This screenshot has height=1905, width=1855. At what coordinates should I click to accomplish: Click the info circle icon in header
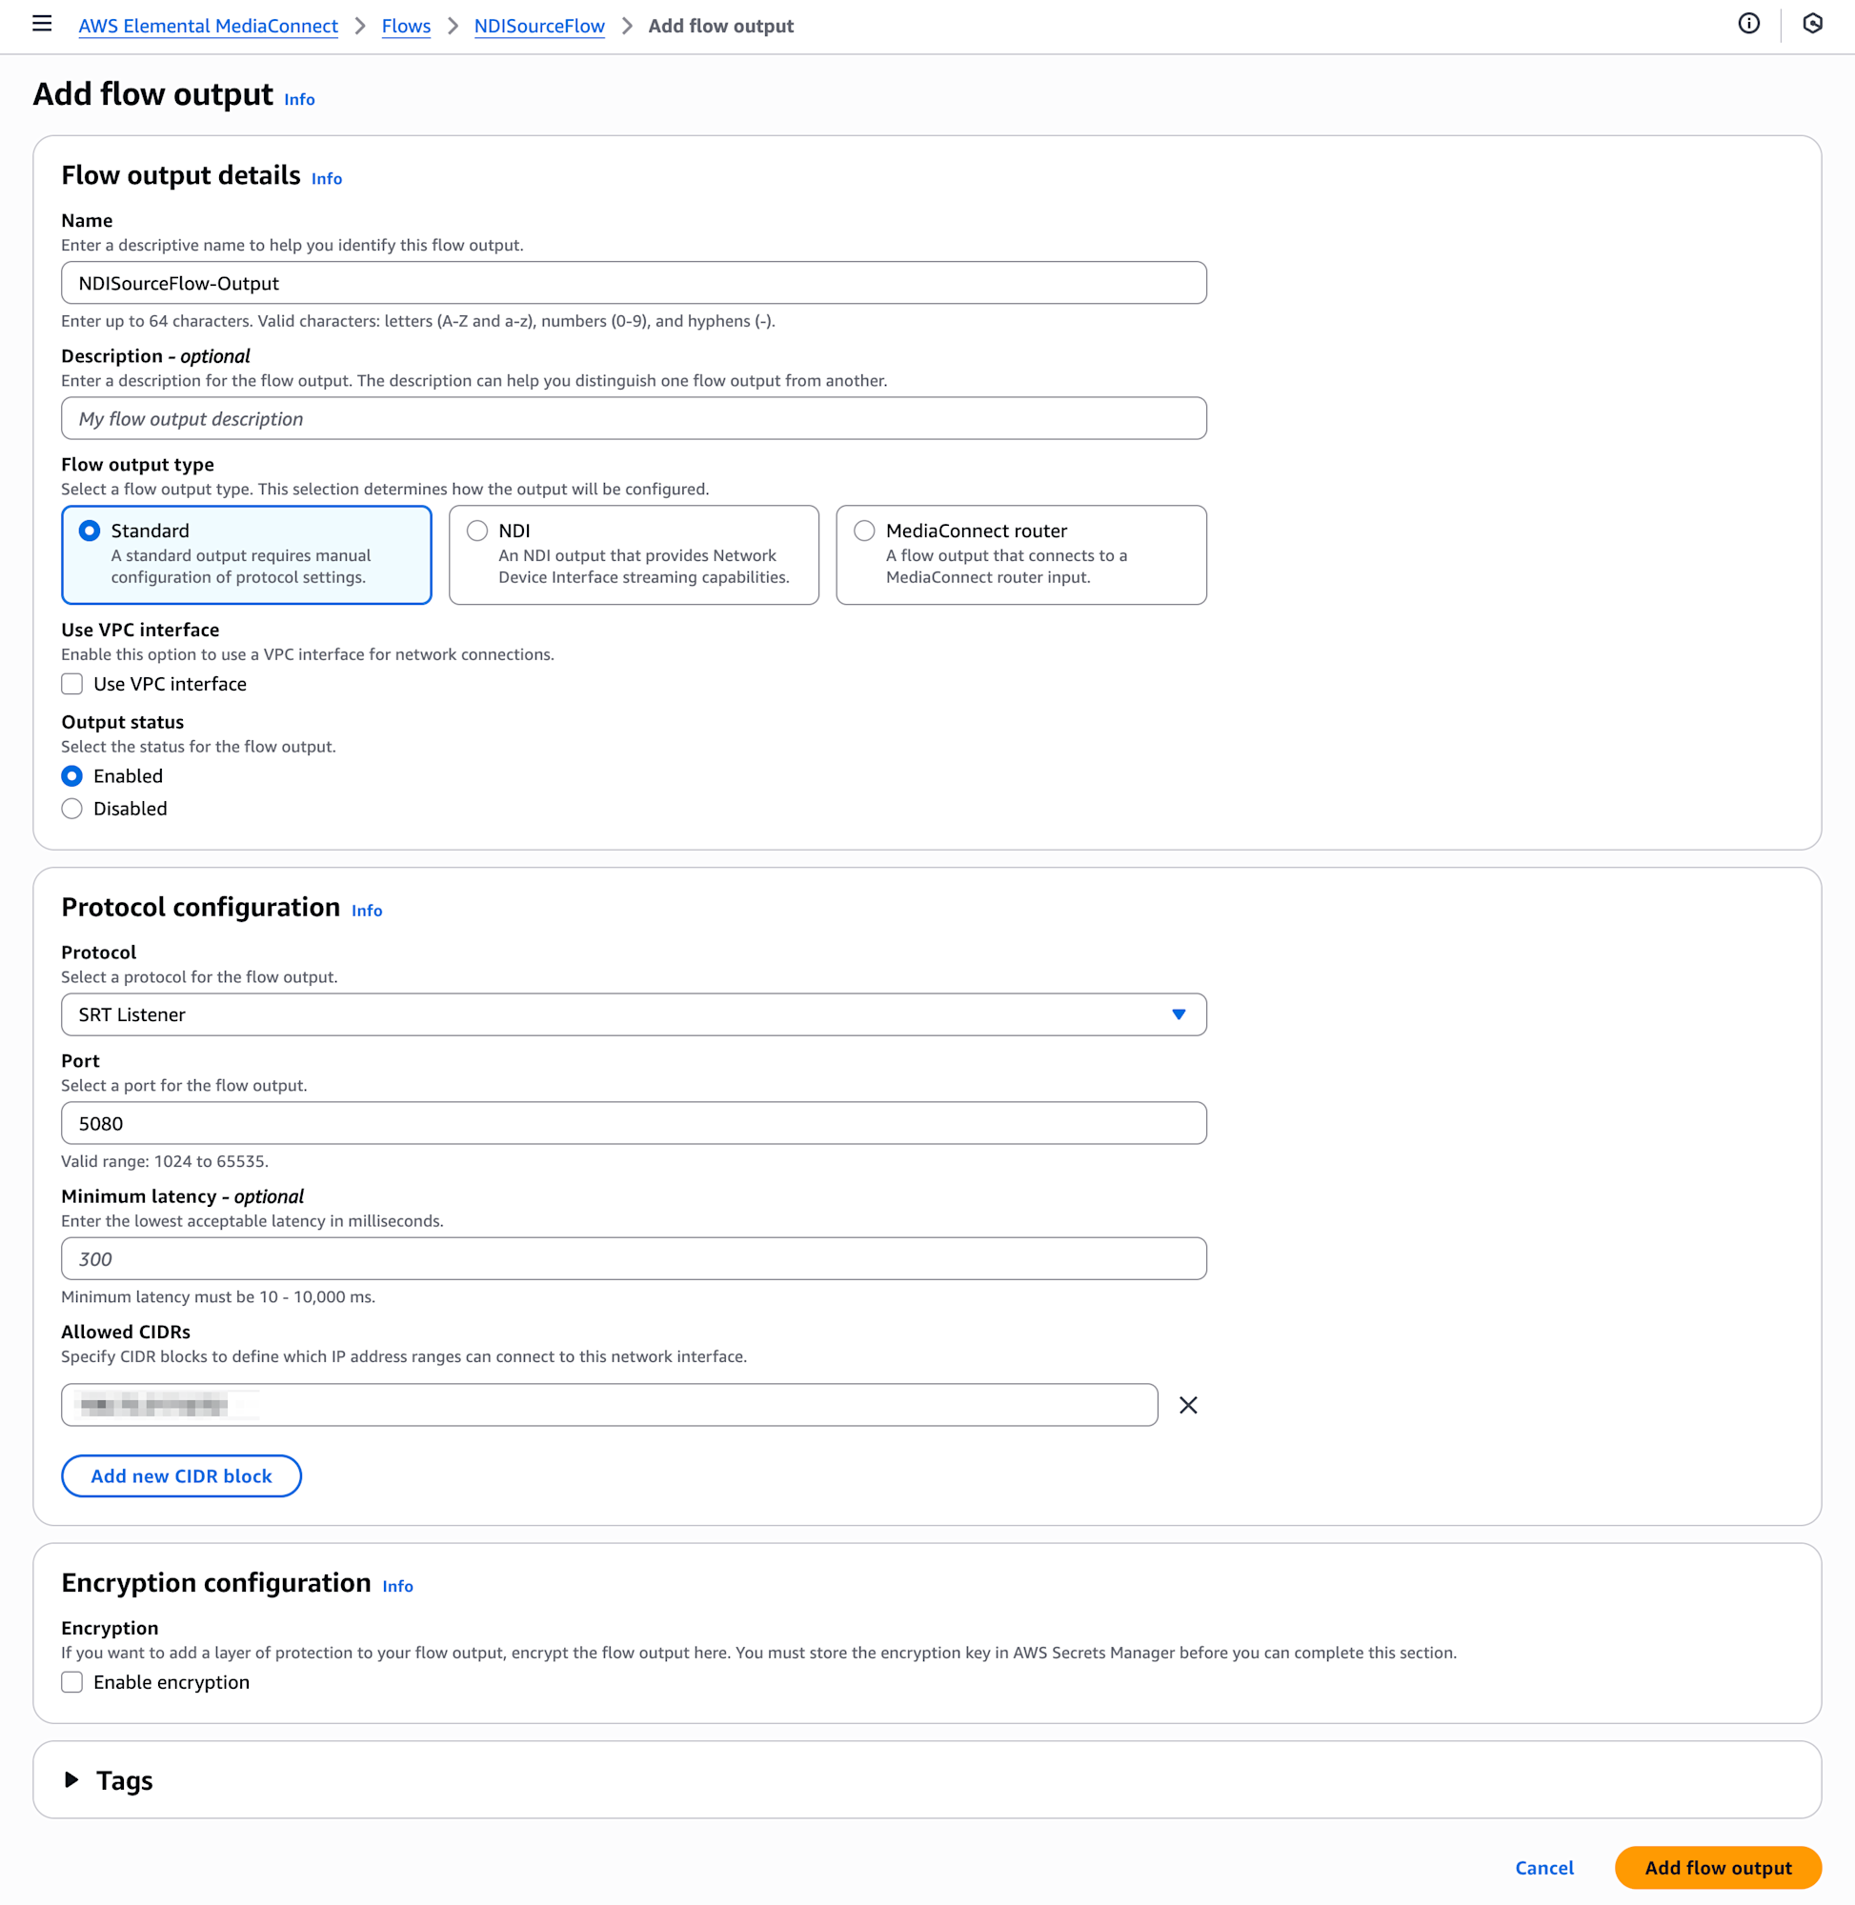(1748, 25)
